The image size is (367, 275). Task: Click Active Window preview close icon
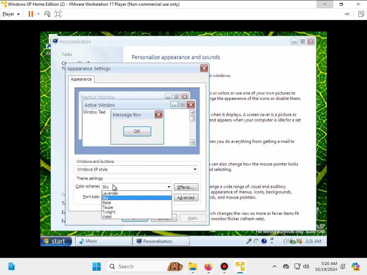pos(191,105)
